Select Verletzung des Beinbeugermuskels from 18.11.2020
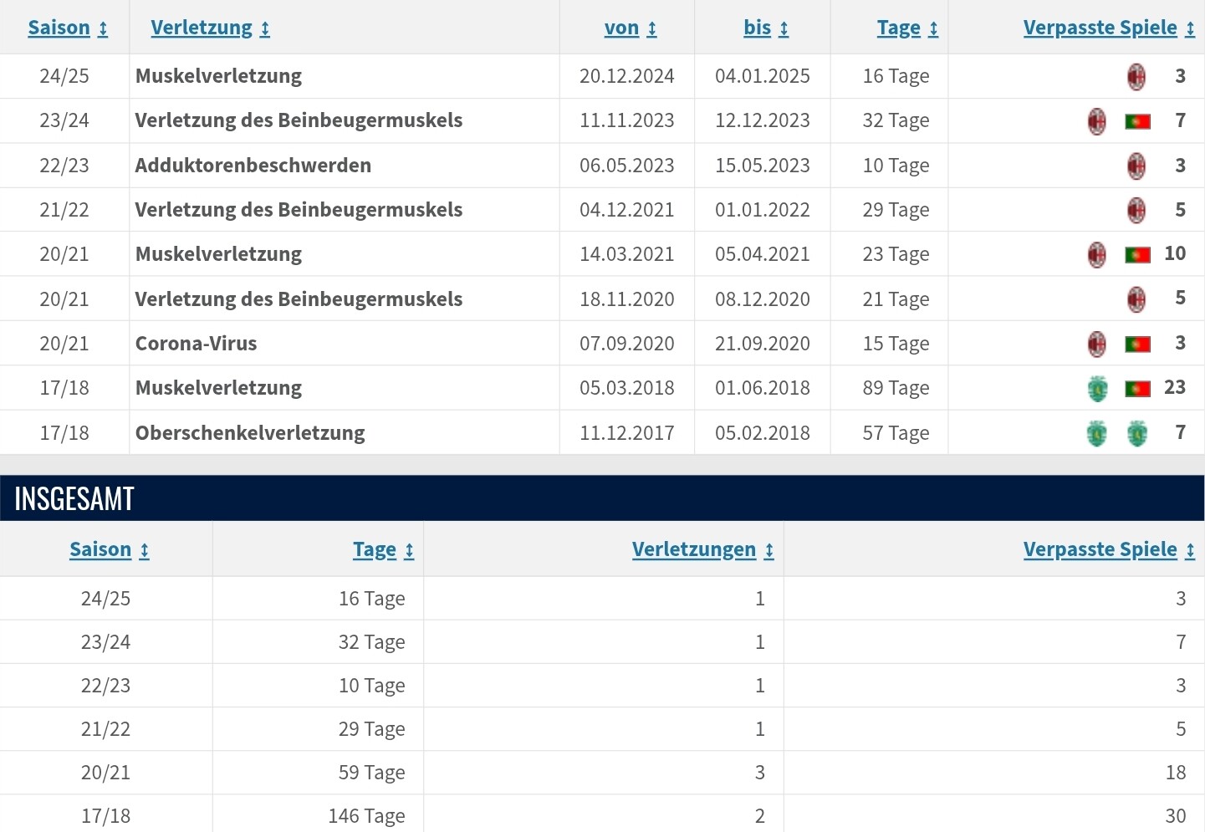Screen dimensions: 1205x832 (x=299, y=299)
